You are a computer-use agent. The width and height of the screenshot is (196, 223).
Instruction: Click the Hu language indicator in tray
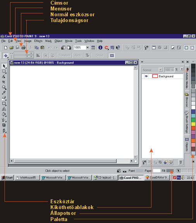point(179,178)
